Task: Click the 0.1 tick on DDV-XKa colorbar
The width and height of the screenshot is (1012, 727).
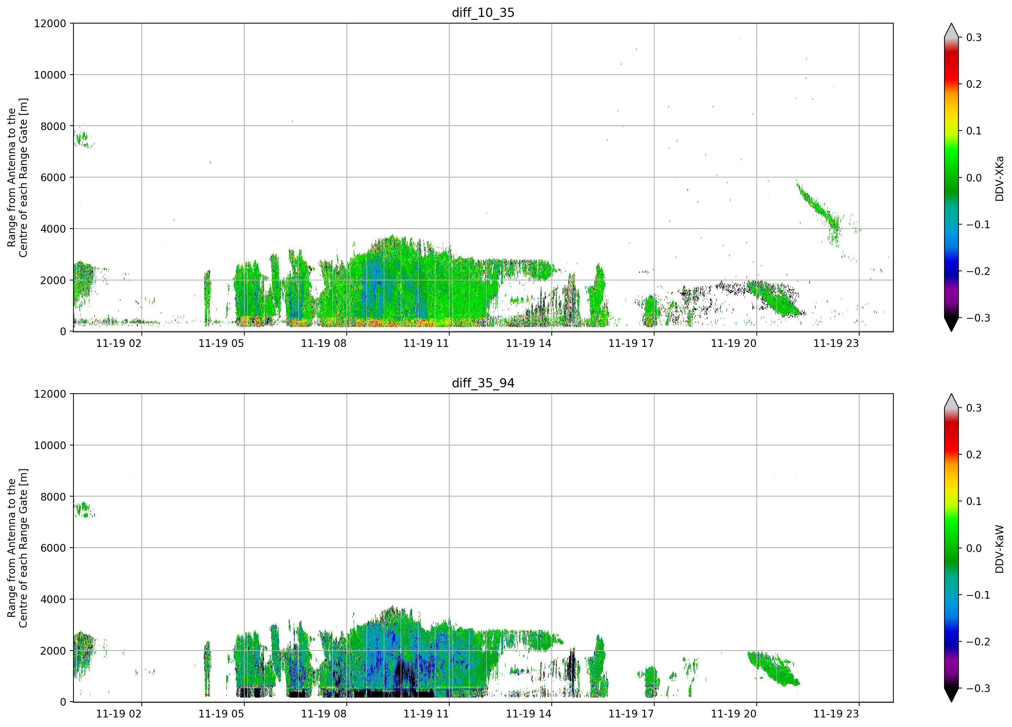Action: tap(974, 131)
